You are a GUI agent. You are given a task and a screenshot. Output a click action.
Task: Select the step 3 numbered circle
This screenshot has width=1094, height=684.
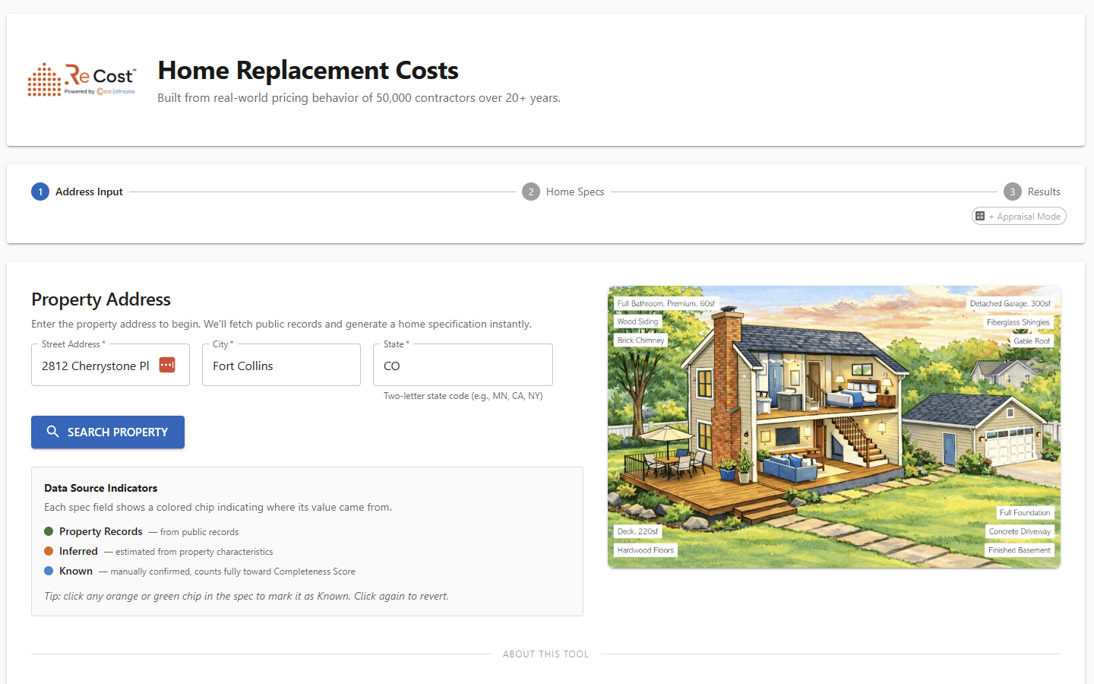click(x=1012, y=192)
